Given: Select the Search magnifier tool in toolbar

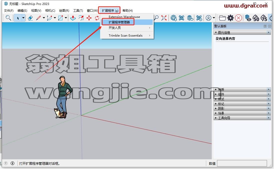Looking at the screenshot, I should (x=8, y=18).
